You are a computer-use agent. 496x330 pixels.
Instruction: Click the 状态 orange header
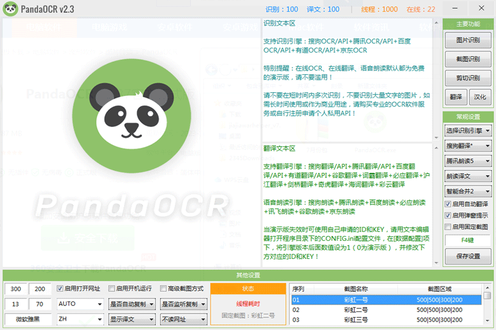click(x=248, y=289)
